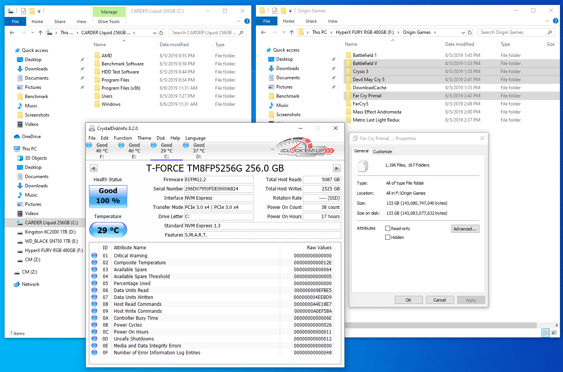563x372 pixels.
Task: Expand the ribbon in Origin Games window
Action: pos(547,21)
